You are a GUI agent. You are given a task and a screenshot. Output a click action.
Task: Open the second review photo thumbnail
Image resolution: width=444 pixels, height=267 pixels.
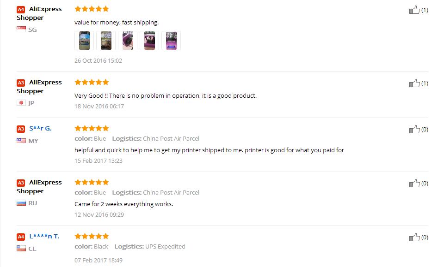[106, 41]
